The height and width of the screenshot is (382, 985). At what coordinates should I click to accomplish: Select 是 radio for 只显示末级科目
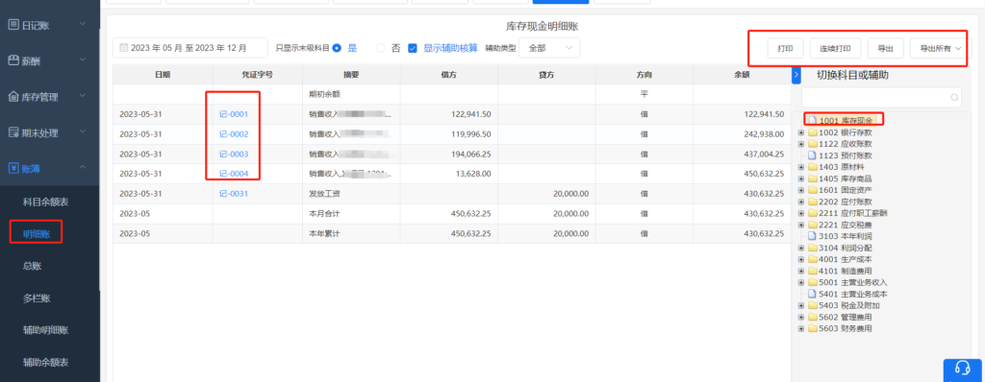[x=338, y=48]
